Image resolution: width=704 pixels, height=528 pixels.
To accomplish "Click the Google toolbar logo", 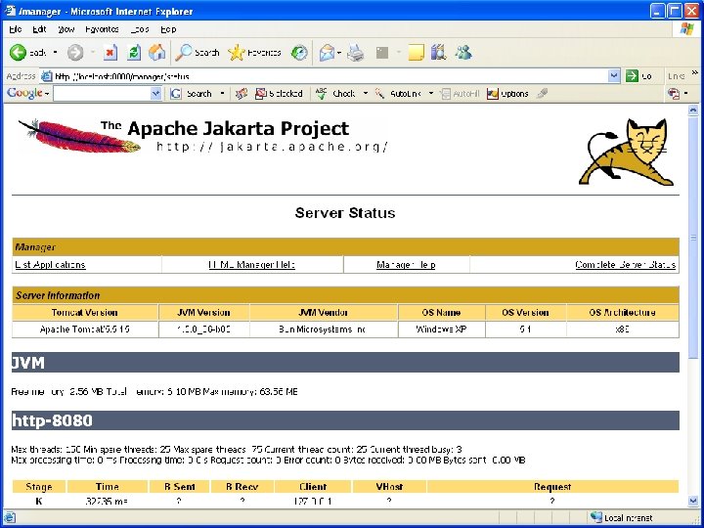I will point(24,93).
